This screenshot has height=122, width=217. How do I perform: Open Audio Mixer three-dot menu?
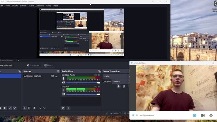click(68, 108)
